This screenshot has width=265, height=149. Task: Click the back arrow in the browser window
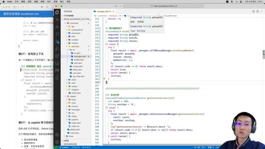click(23, 7)
